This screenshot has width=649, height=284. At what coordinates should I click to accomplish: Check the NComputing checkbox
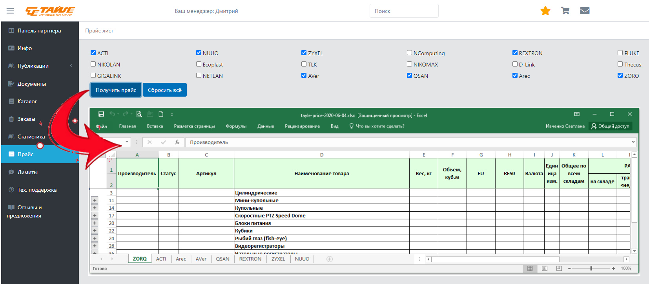[410, 53]
